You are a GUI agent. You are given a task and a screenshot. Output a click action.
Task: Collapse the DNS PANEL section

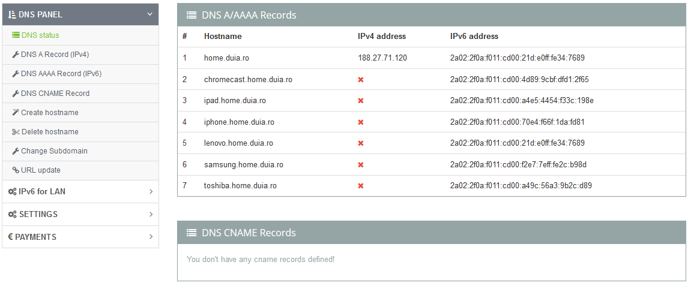pos(150,14)
